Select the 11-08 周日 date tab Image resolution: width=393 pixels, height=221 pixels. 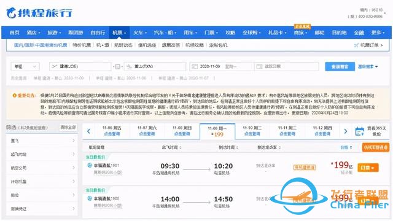[x=182, y=131]
